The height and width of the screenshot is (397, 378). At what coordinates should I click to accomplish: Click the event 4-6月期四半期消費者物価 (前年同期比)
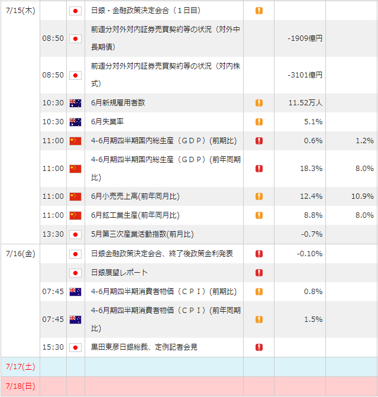click(166, 319)
